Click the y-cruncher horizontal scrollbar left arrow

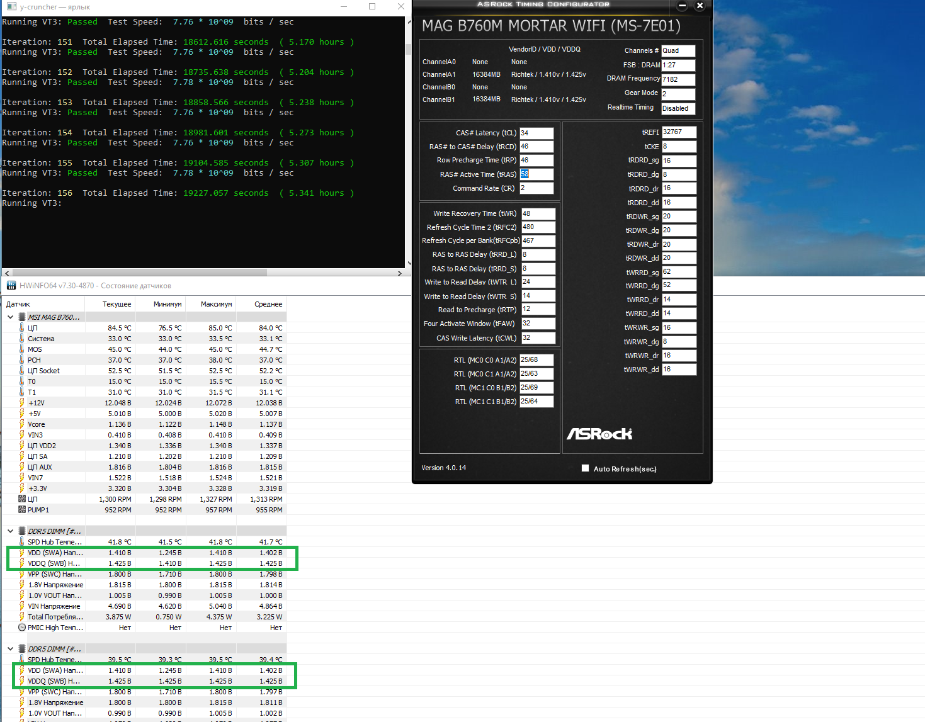pos(6,273)
